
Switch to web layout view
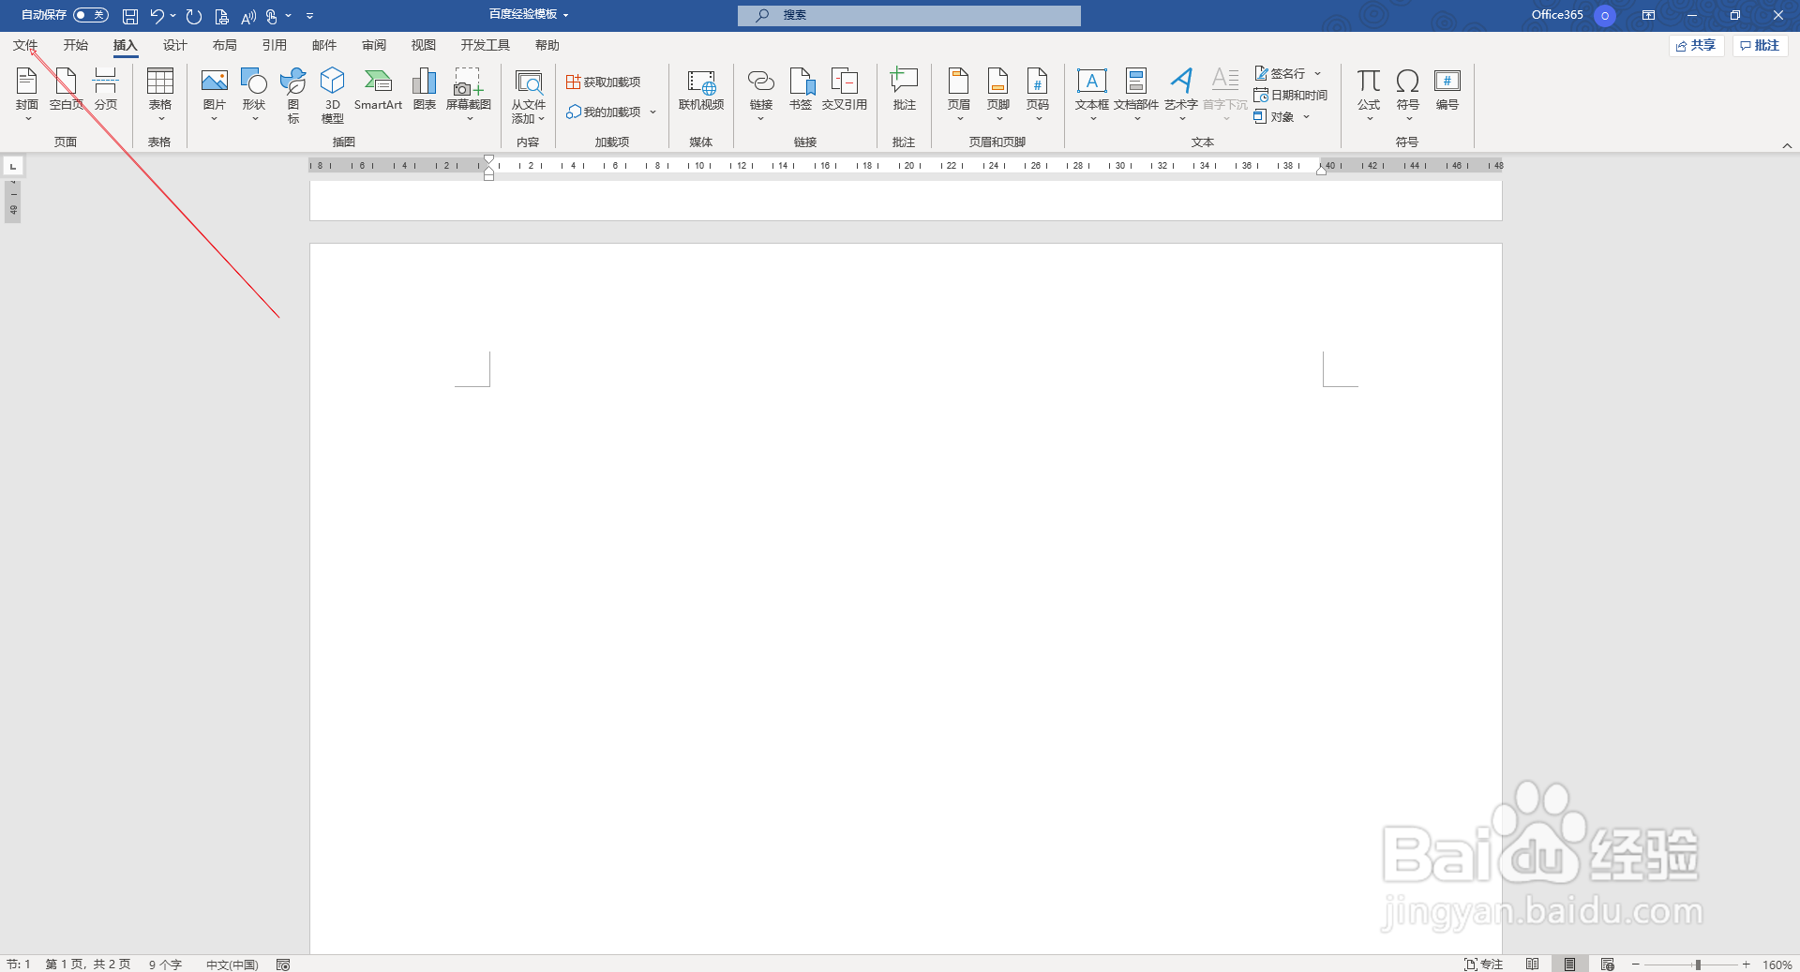click(1607, 964)
